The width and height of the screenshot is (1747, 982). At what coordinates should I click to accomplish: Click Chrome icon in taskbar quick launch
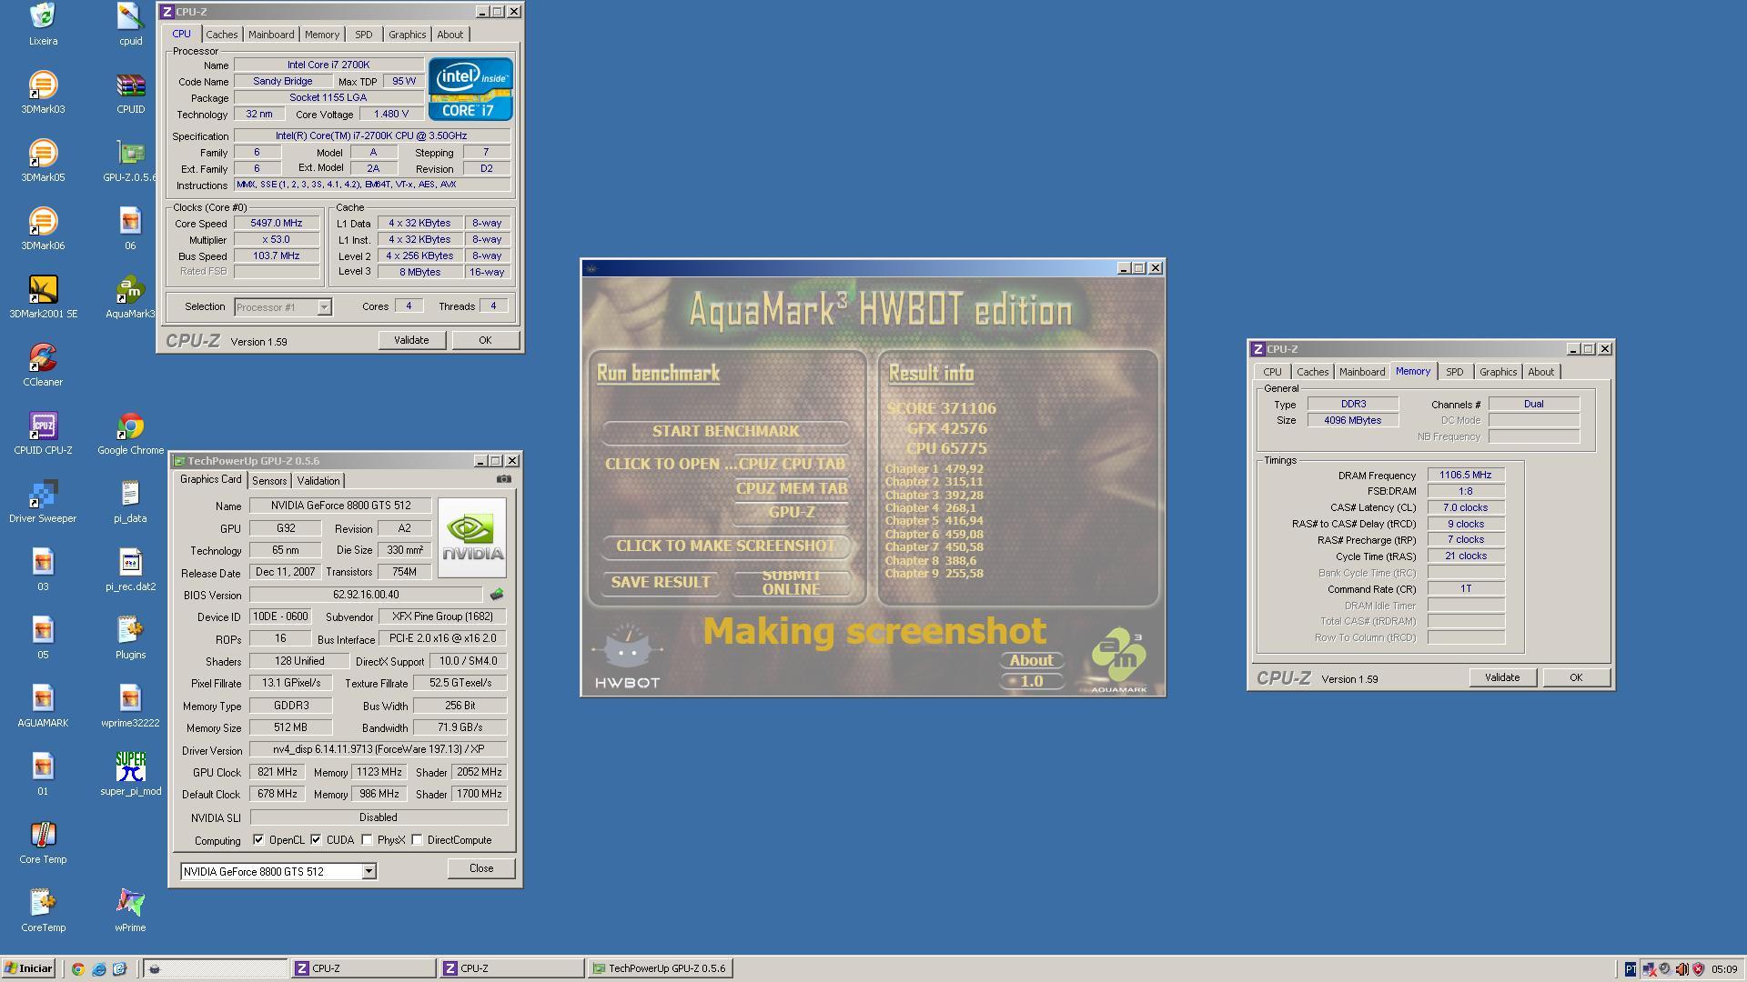click(x=78, y=968)
